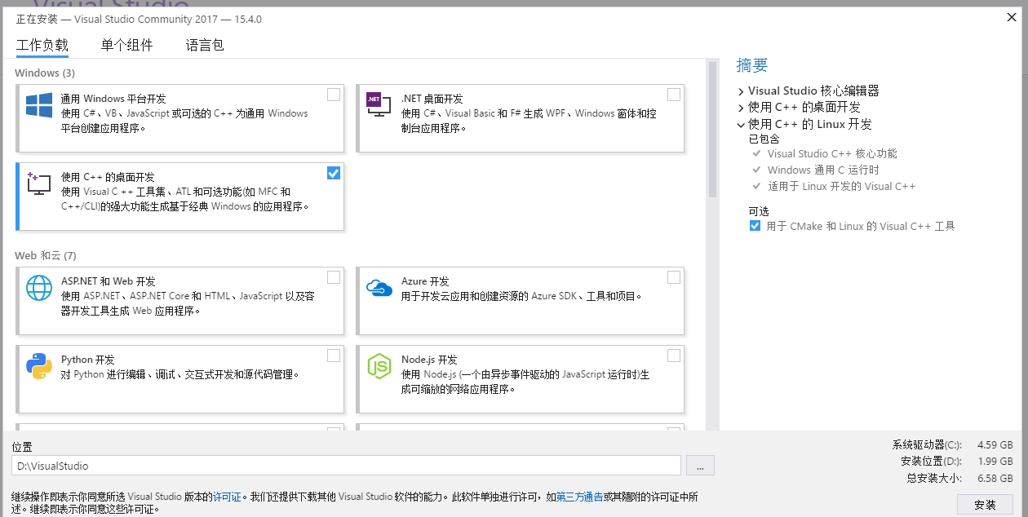
Task: Click Windows 通用 C 运行时 in summary
Action: point(823,170)
